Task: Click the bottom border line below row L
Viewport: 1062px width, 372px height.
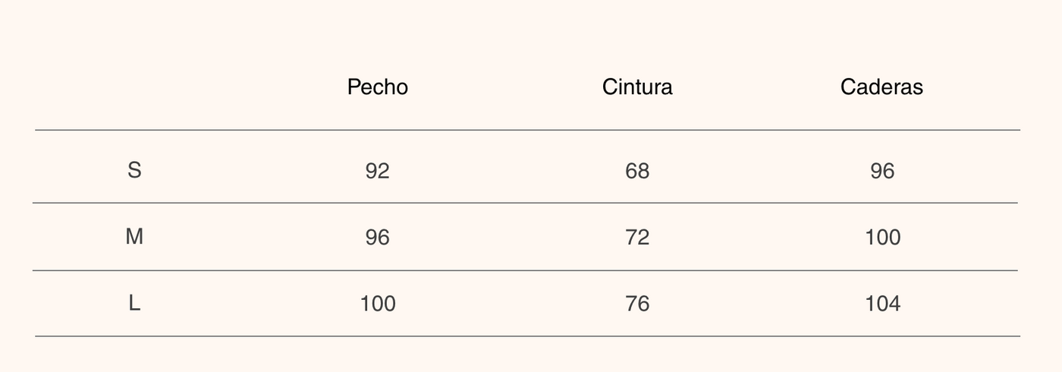Action: point(527,336)
